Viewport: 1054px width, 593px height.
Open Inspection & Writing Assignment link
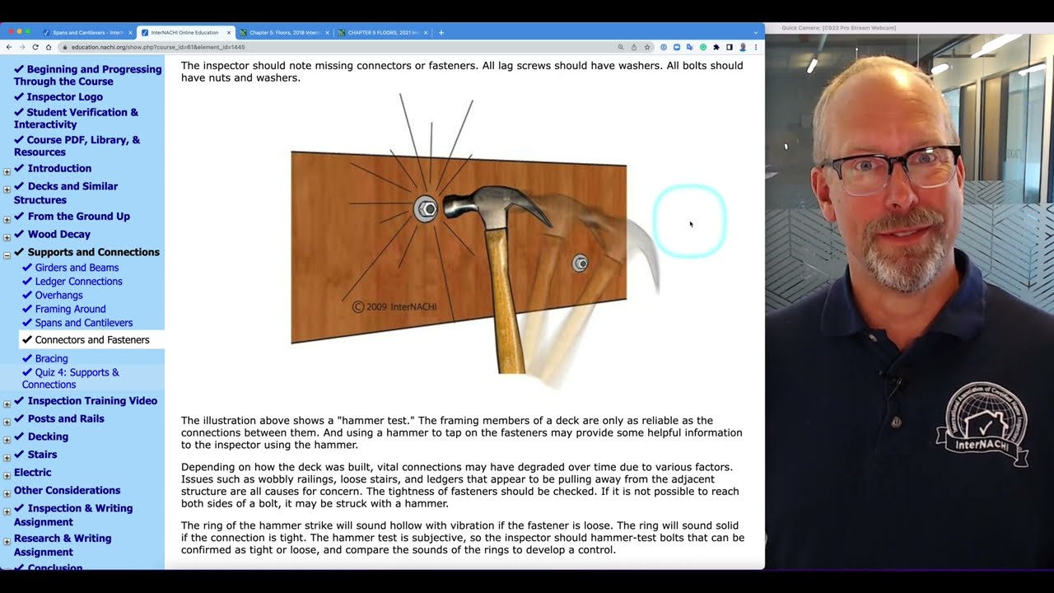click(73, 515)
